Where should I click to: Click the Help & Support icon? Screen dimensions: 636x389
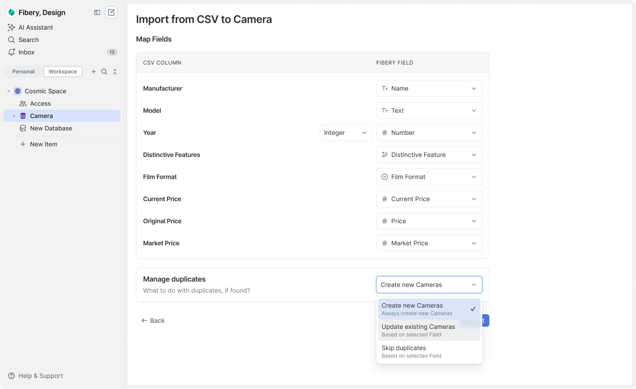(12, 376)
